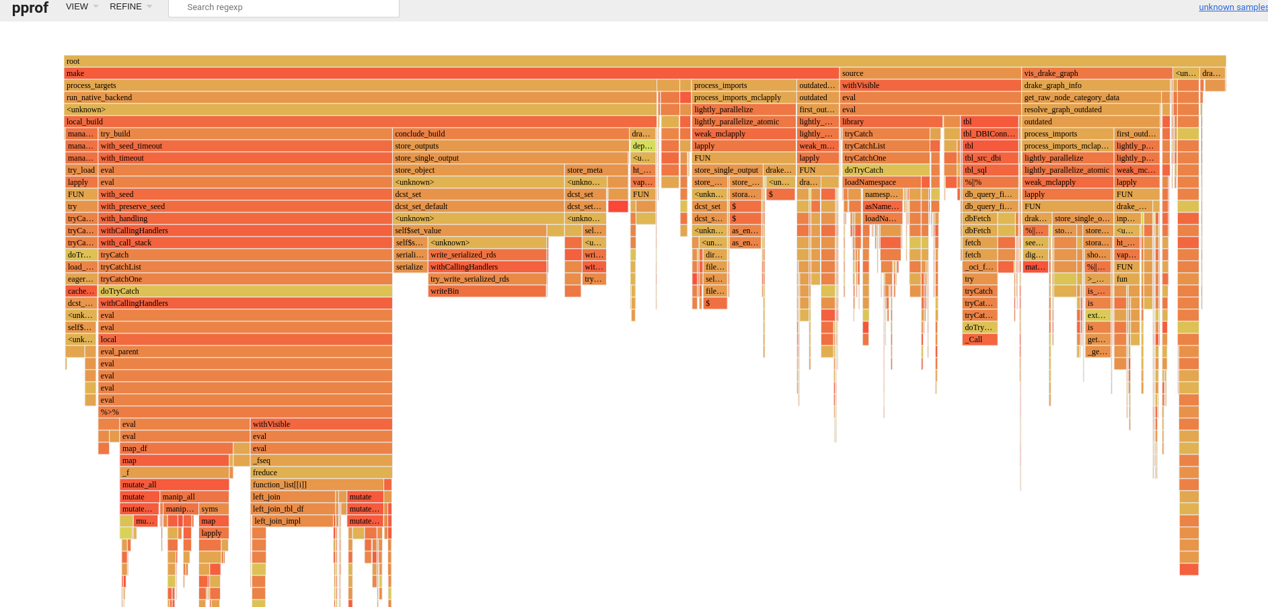Open the VIEW menu
The image size is (1268, 607).
click(76, 7)
